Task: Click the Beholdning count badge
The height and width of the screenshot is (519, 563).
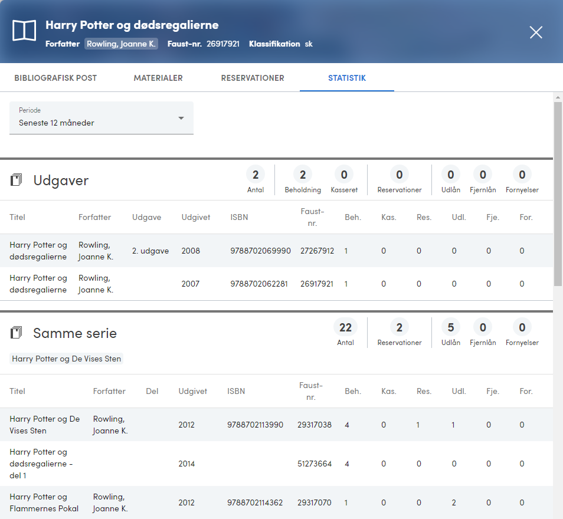Action: [x=303, y=175]
